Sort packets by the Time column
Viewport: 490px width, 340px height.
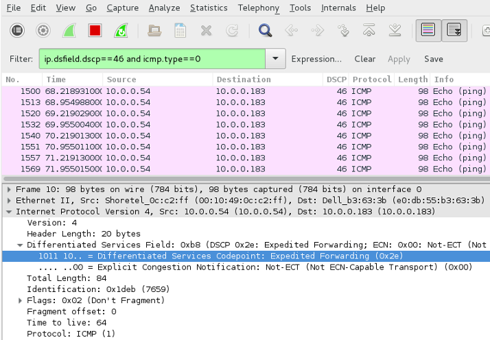coord(72,80)
